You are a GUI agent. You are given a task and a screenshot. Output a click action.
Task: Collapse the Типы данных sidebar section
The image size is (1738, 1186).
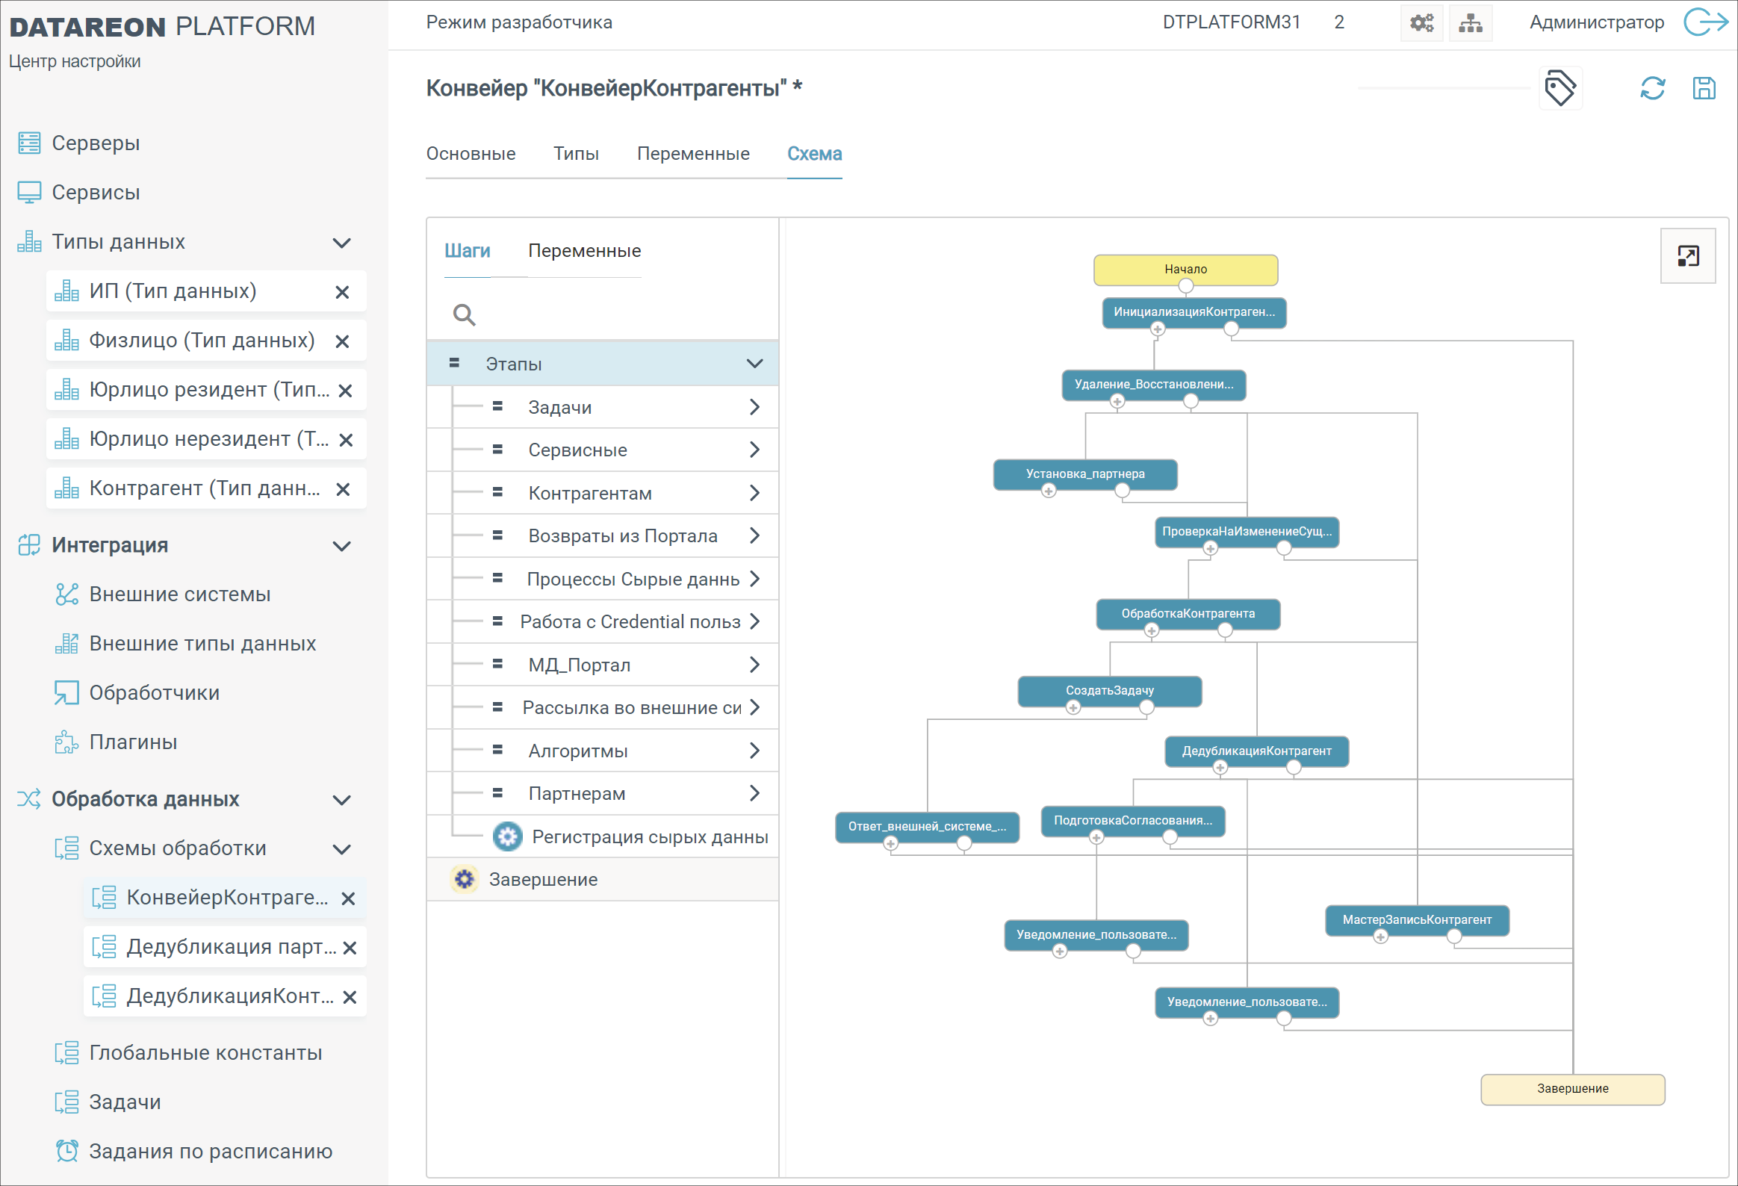tap(342, 243)
